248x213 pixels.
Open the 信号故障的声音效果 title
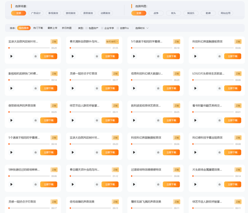[x=82, y=202]
